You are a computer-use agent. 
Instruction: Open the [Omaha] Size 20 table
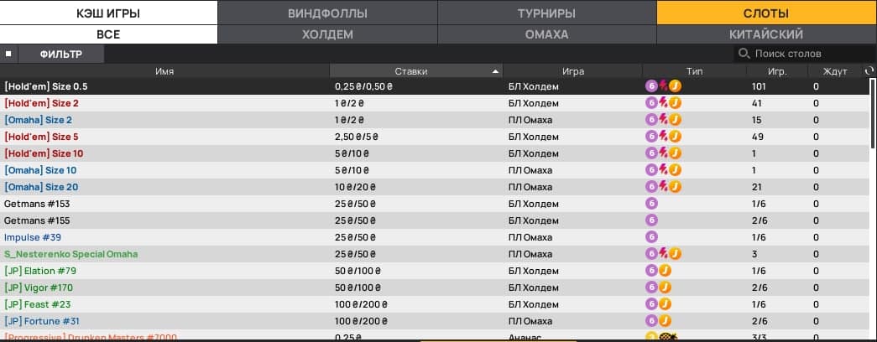[42, 187]
